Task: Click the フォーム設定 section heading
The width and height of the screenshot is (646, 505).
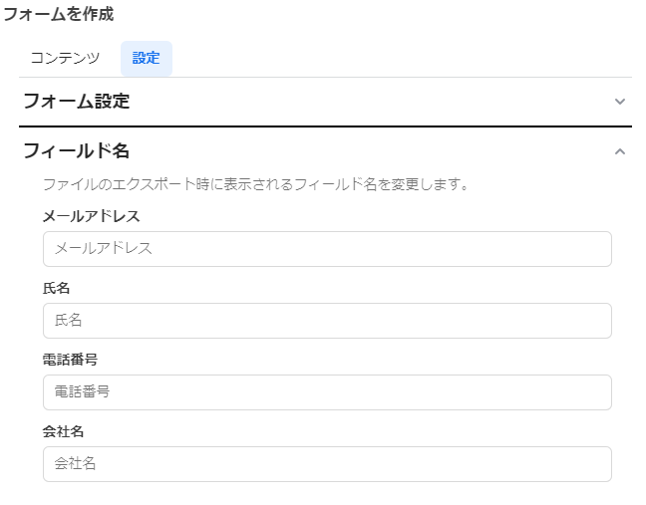Action: tap(76, 102)
